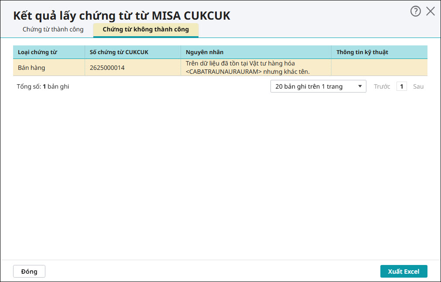Screen dimensions: 441x282
Task: Go to previous page with Trước
Action: [382, 86]
